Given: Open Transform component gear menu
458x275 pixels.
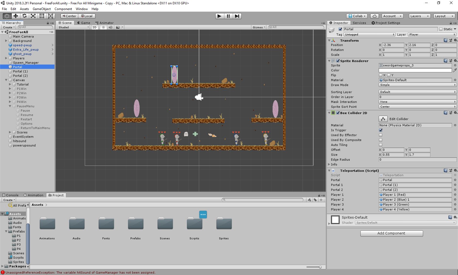Looking at the screenshot, I should tap(455, 40).
